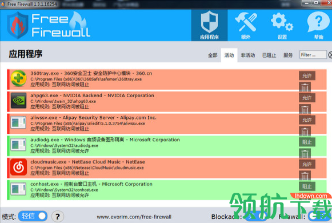Switch to the 已阻止 tab
The width and height of the screenshot is (332, 223).
click(269, 55)
